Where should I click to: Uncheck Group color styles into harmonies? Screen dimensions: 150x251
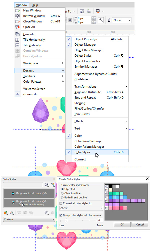pyautogui.click(x=61, y=215)
